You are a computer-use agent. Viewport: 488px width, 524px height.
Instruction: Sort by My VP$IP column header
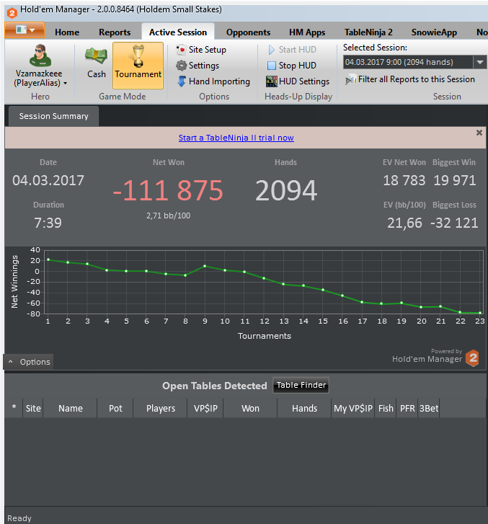353,408
